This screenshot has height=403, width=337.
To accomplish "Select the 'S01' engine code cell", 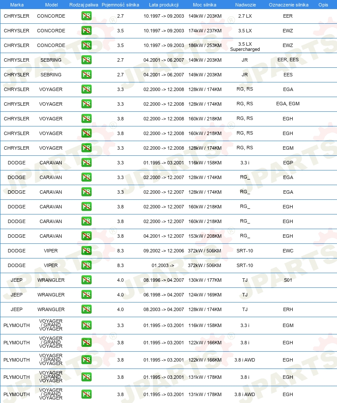I will [288, 280].
